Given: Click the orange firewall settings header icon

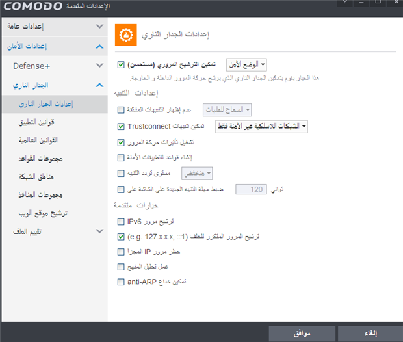Looking at the screenshot, I should pos(124,33).
